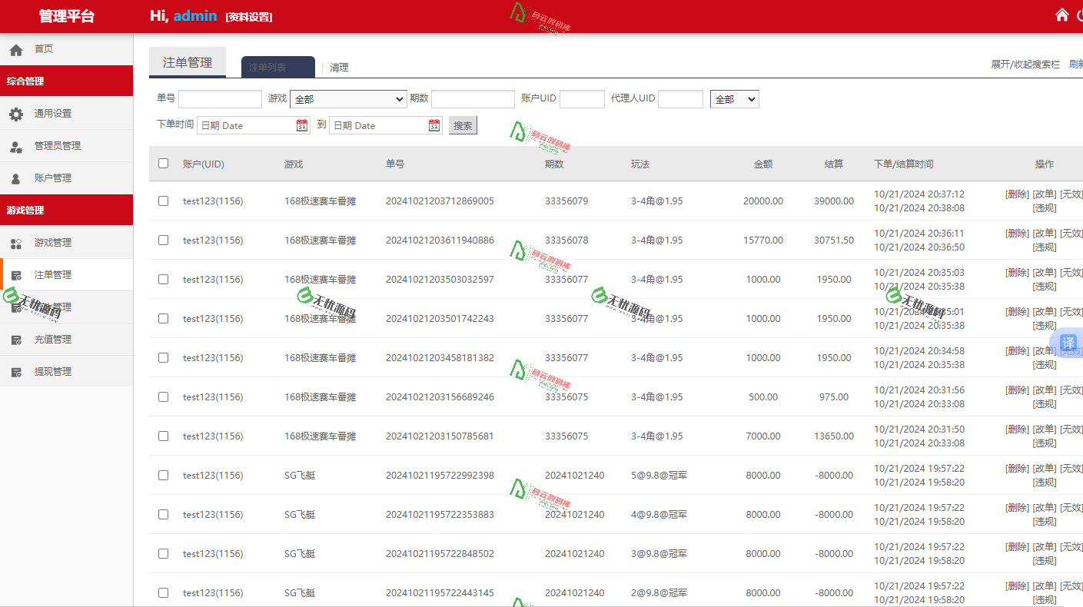Select the 注单列表 tab
This screenshot has height=607, width=1083.
click(x=278, y=67)
